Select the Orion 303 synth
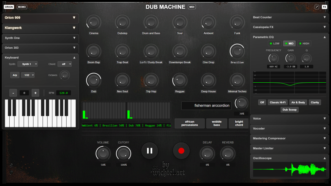The height and width of the screenshot is (186, 331). tap(40, 49)
